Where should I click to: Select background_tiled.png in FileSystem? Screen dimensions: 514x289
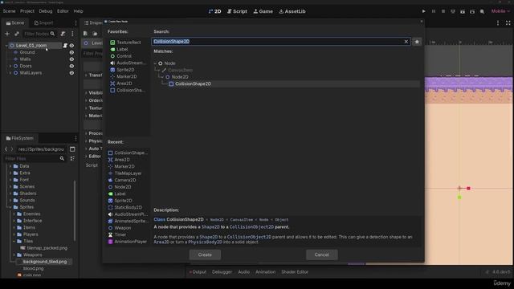point(45,262)
